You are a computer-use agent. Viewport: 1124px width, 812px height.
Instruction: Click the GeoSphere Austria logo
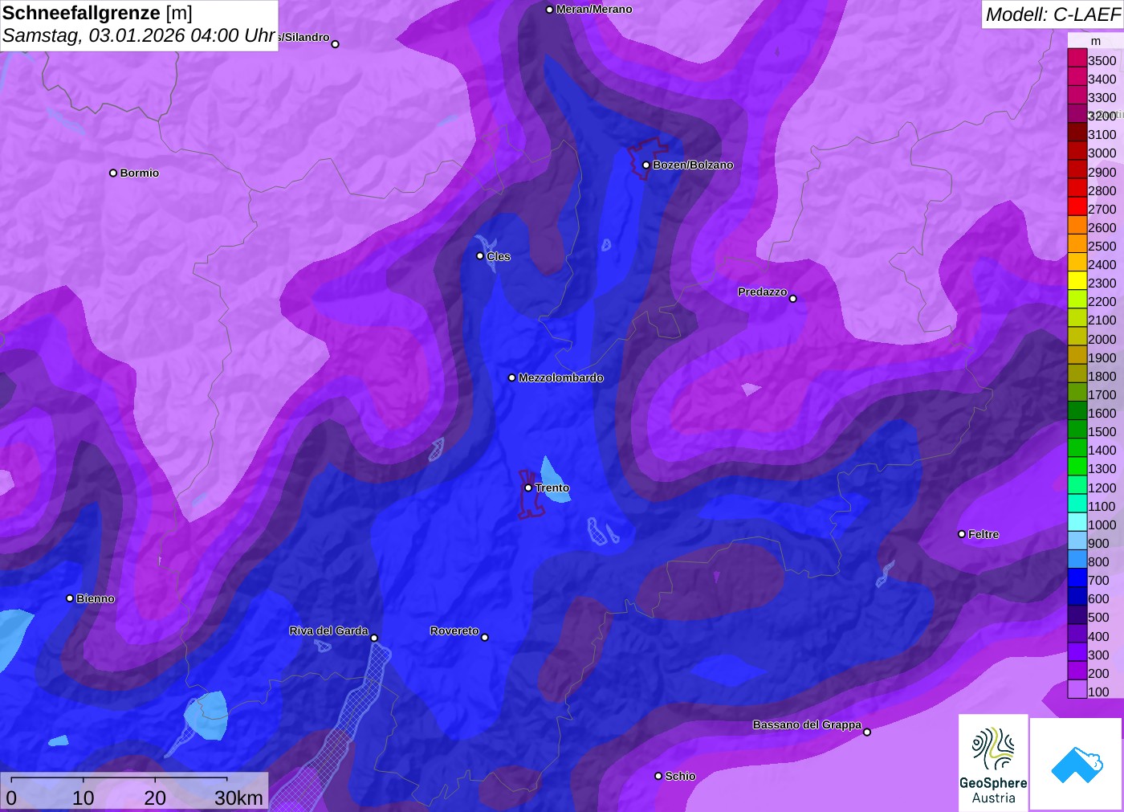click(x=993, y=762)
